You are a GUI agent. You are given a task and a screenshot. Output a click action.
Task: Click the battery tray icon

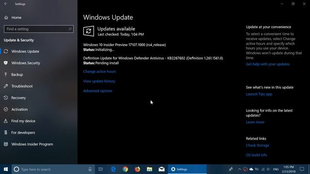[257, 169]
